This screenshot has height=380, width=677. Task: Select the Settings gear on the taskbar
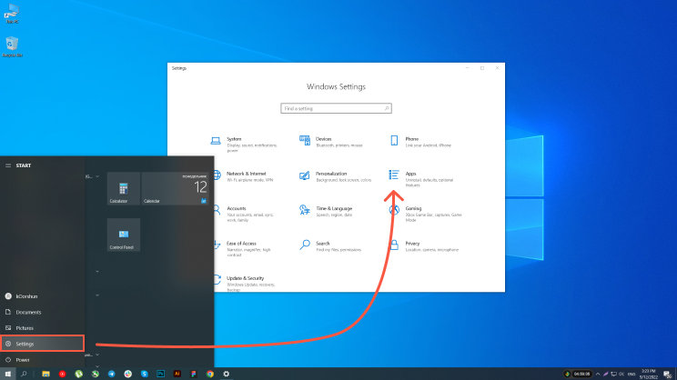pyautogui.click(x=227, y=374)
